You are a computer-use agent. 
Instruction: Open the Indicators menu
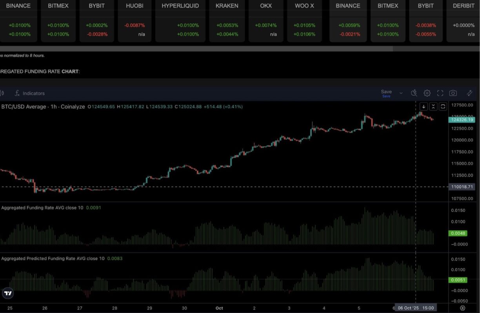[x=30, y=94]
